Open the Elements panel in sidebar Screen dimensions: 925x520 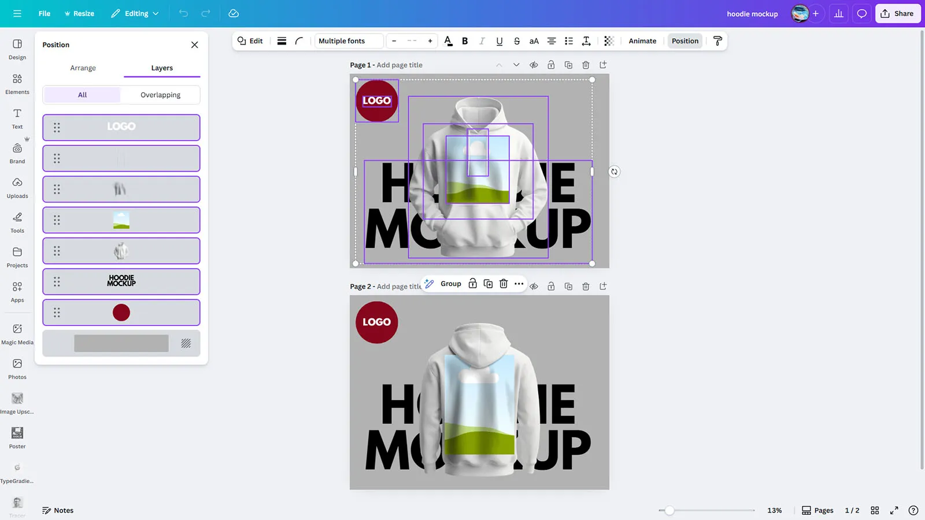tap(17, 84)
